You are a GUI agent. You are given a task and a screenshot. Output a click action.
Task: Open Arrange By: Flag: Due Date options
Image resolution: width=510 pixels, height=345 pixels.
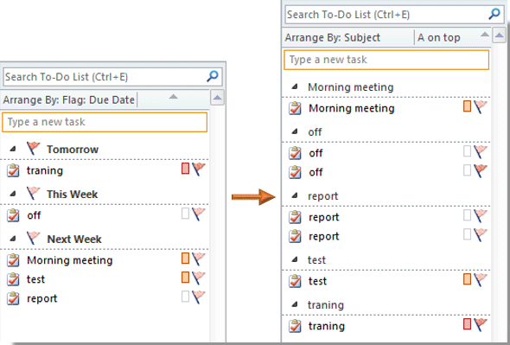point(69,99)
